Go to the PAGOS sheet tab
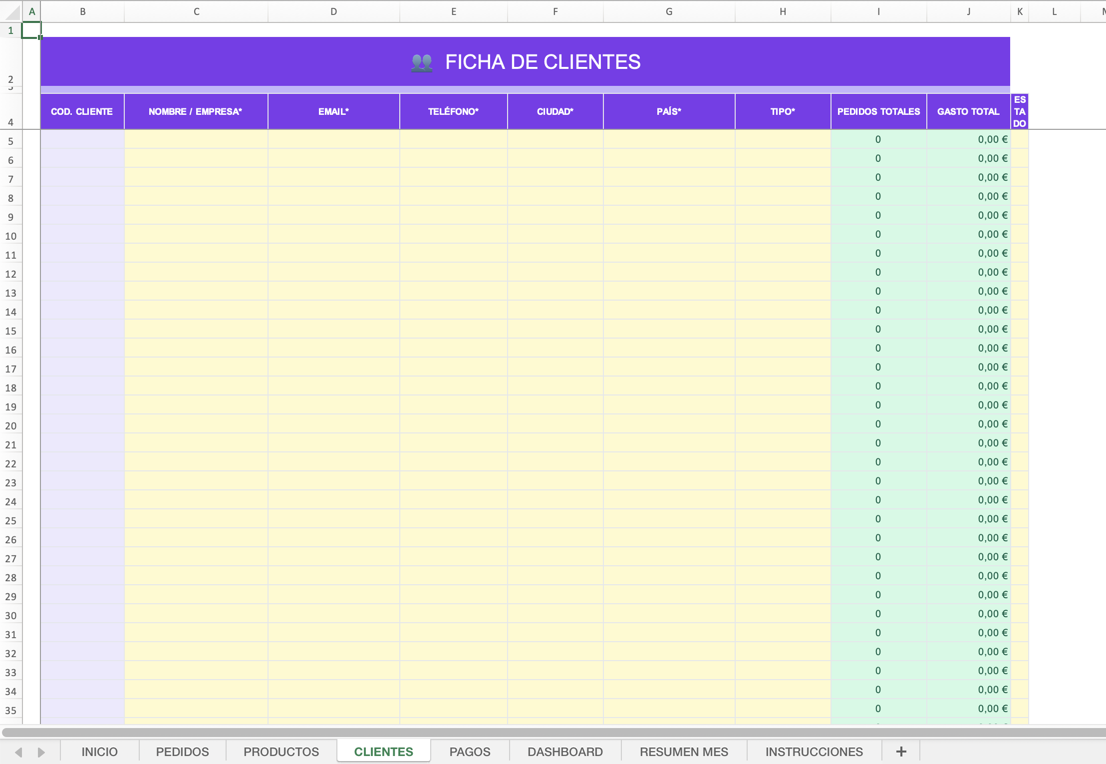The height and width of the screenshot is (764, 1106). pyautogui.click(x=470, y=752)
